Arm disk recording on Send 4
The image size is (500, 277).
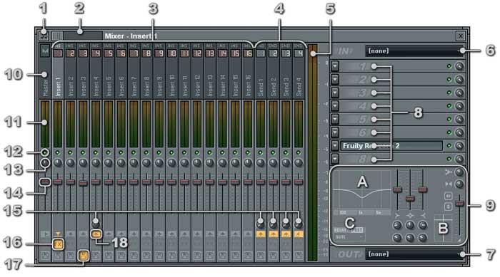pyautogui.click(x=299, y=255)
